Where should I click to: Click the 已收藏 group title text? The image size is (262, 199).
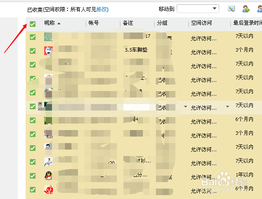(35, 10)
